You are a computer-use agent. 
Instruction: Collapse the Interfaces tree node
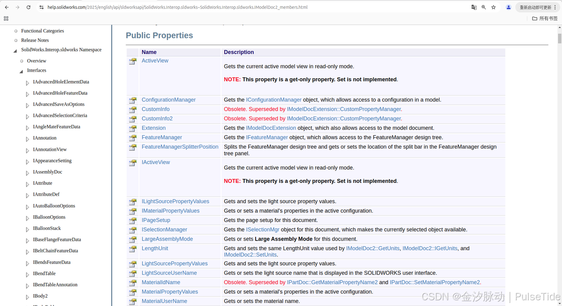tap(22, 71)
